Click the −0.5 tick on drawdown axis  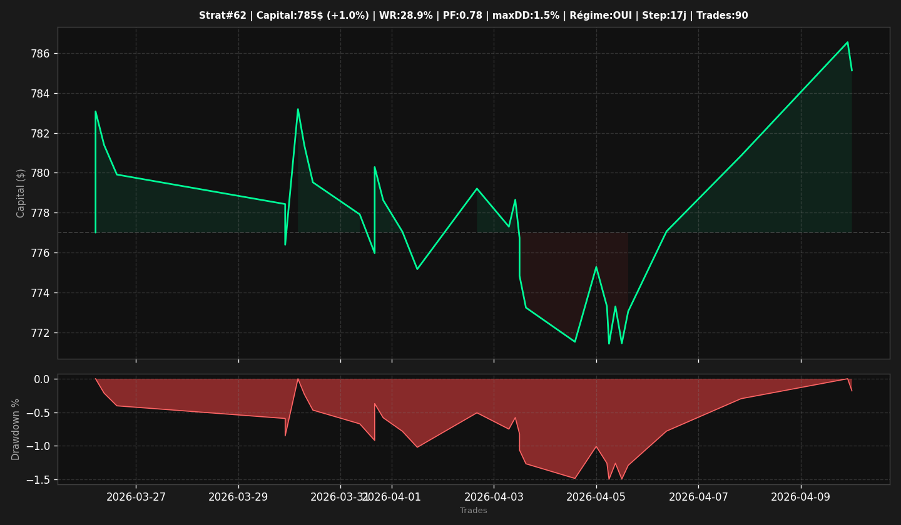pyautogui.click(x=38, y=412)
